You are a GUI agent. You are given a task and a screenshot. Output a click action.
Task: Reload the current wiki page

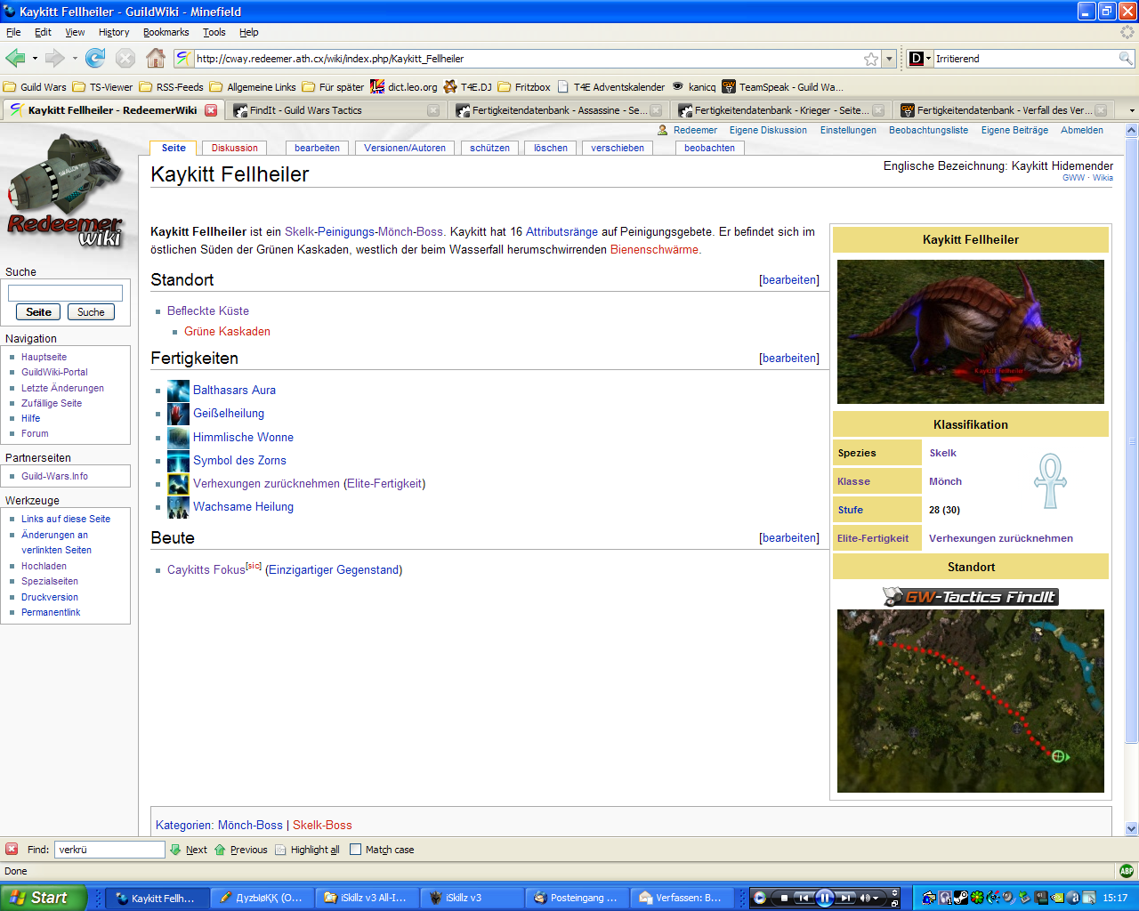95,59
